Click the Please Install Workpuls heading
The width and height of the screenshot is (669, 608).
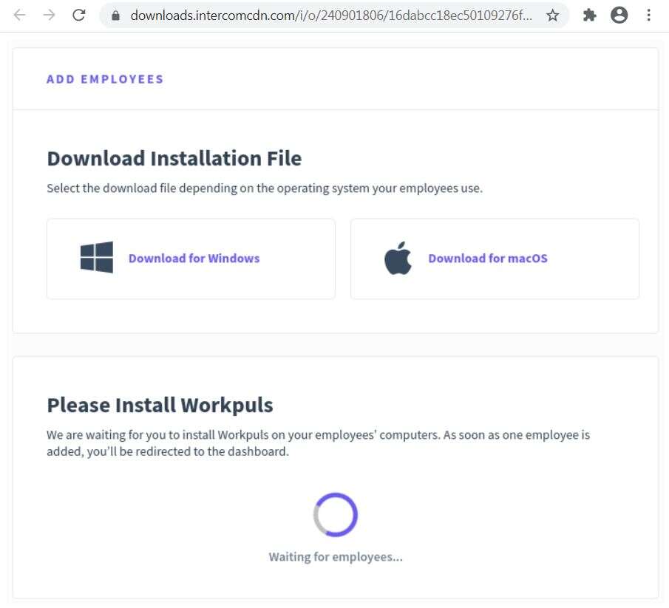[160, 405]
